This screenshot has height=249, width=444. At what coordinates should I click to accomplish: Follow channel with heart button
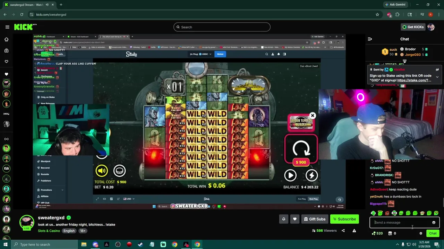point(295,219)
